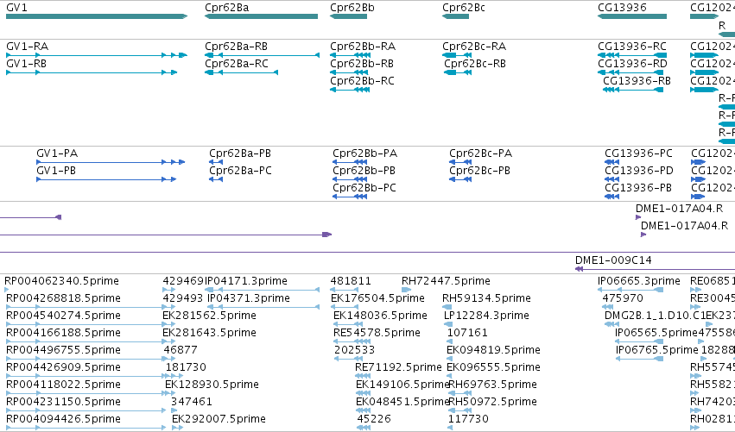Click the feature labeled 481811
The image size is (735, 432).
(x=351, y=281)
